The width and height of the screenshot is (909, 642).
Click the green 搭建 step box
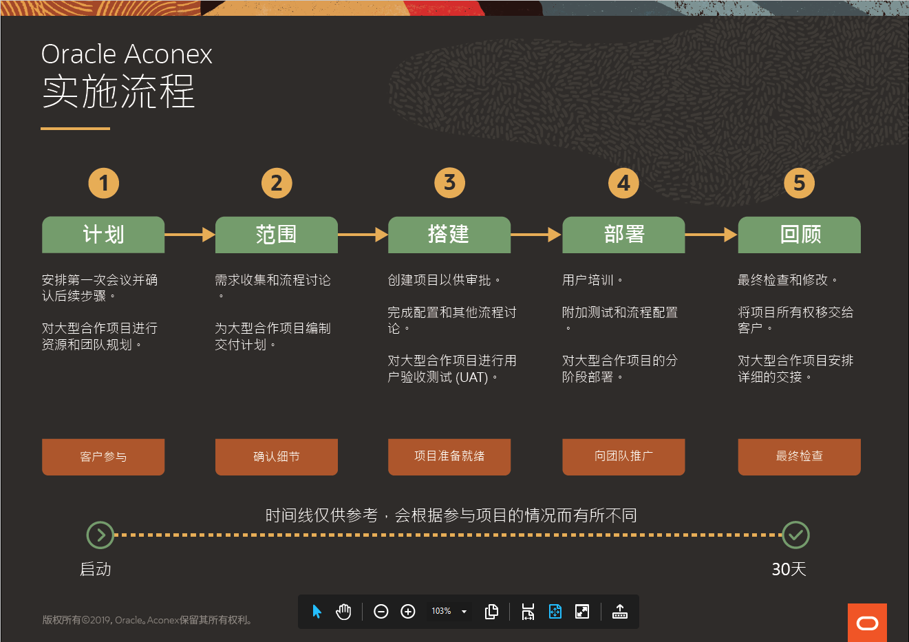coord(449,235)
